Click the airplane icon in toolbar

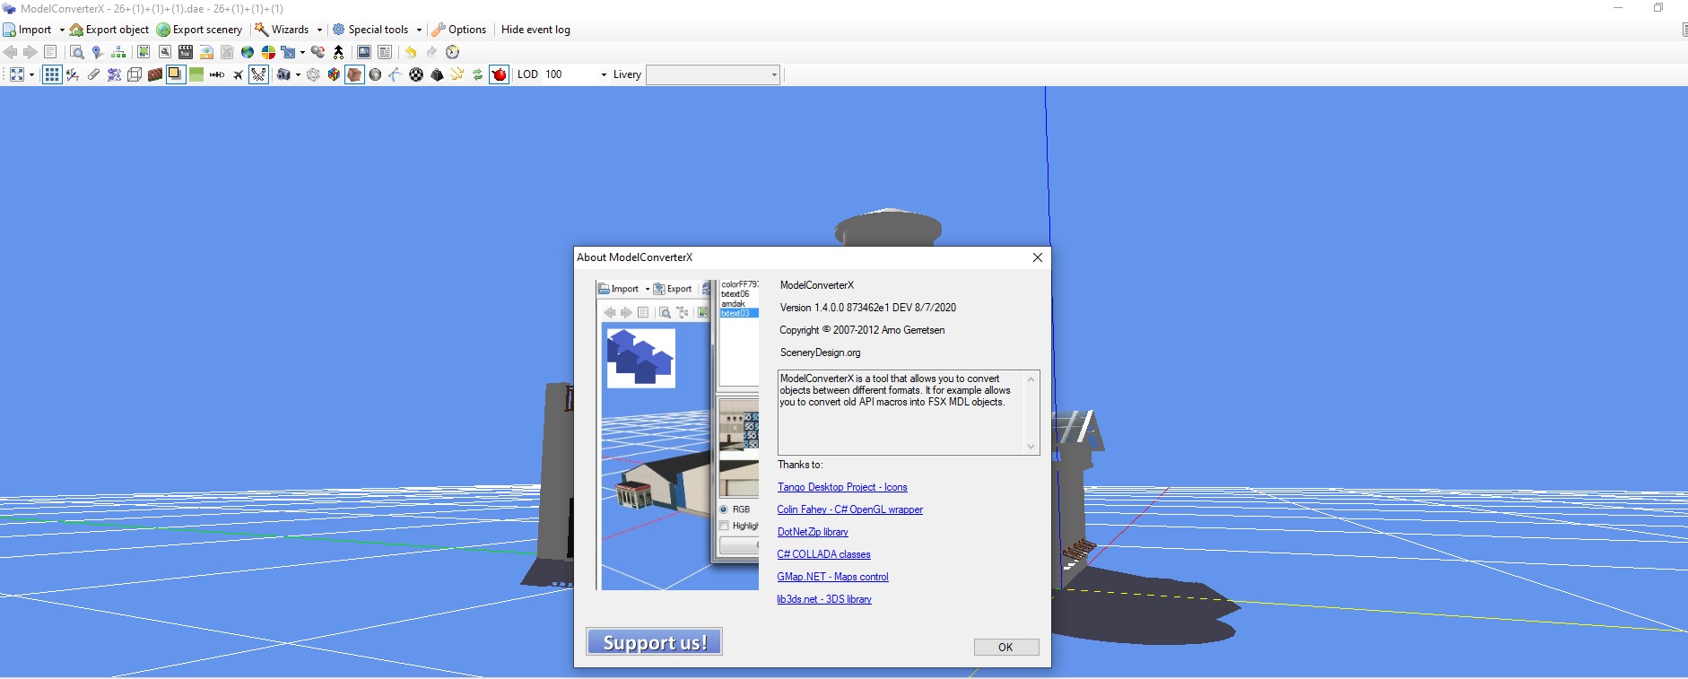pos(238,74)
